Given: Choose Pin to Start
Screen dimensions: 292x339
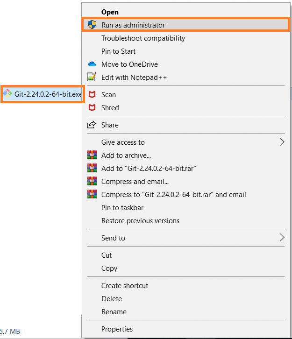Looking at the screenshot, I should [118, 51].
